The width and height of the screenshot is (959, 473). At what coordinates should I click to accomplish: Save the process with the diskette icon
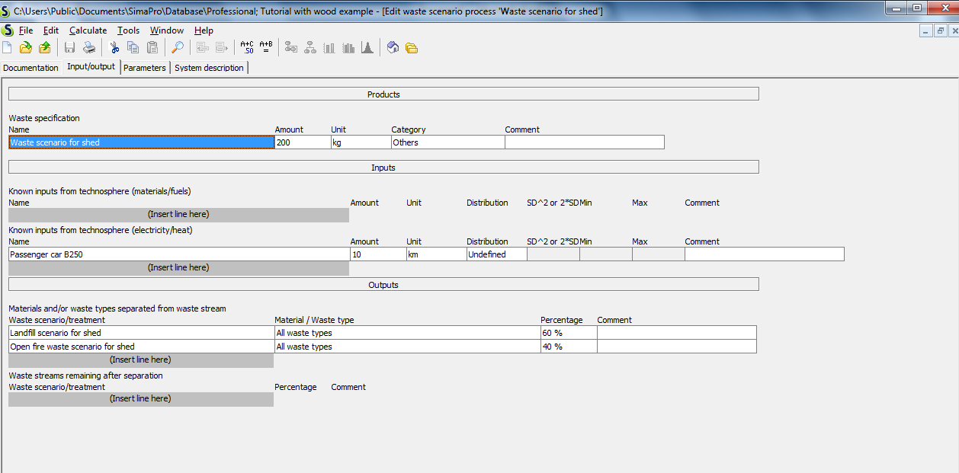pyautogui.click(x=69, y=48)
